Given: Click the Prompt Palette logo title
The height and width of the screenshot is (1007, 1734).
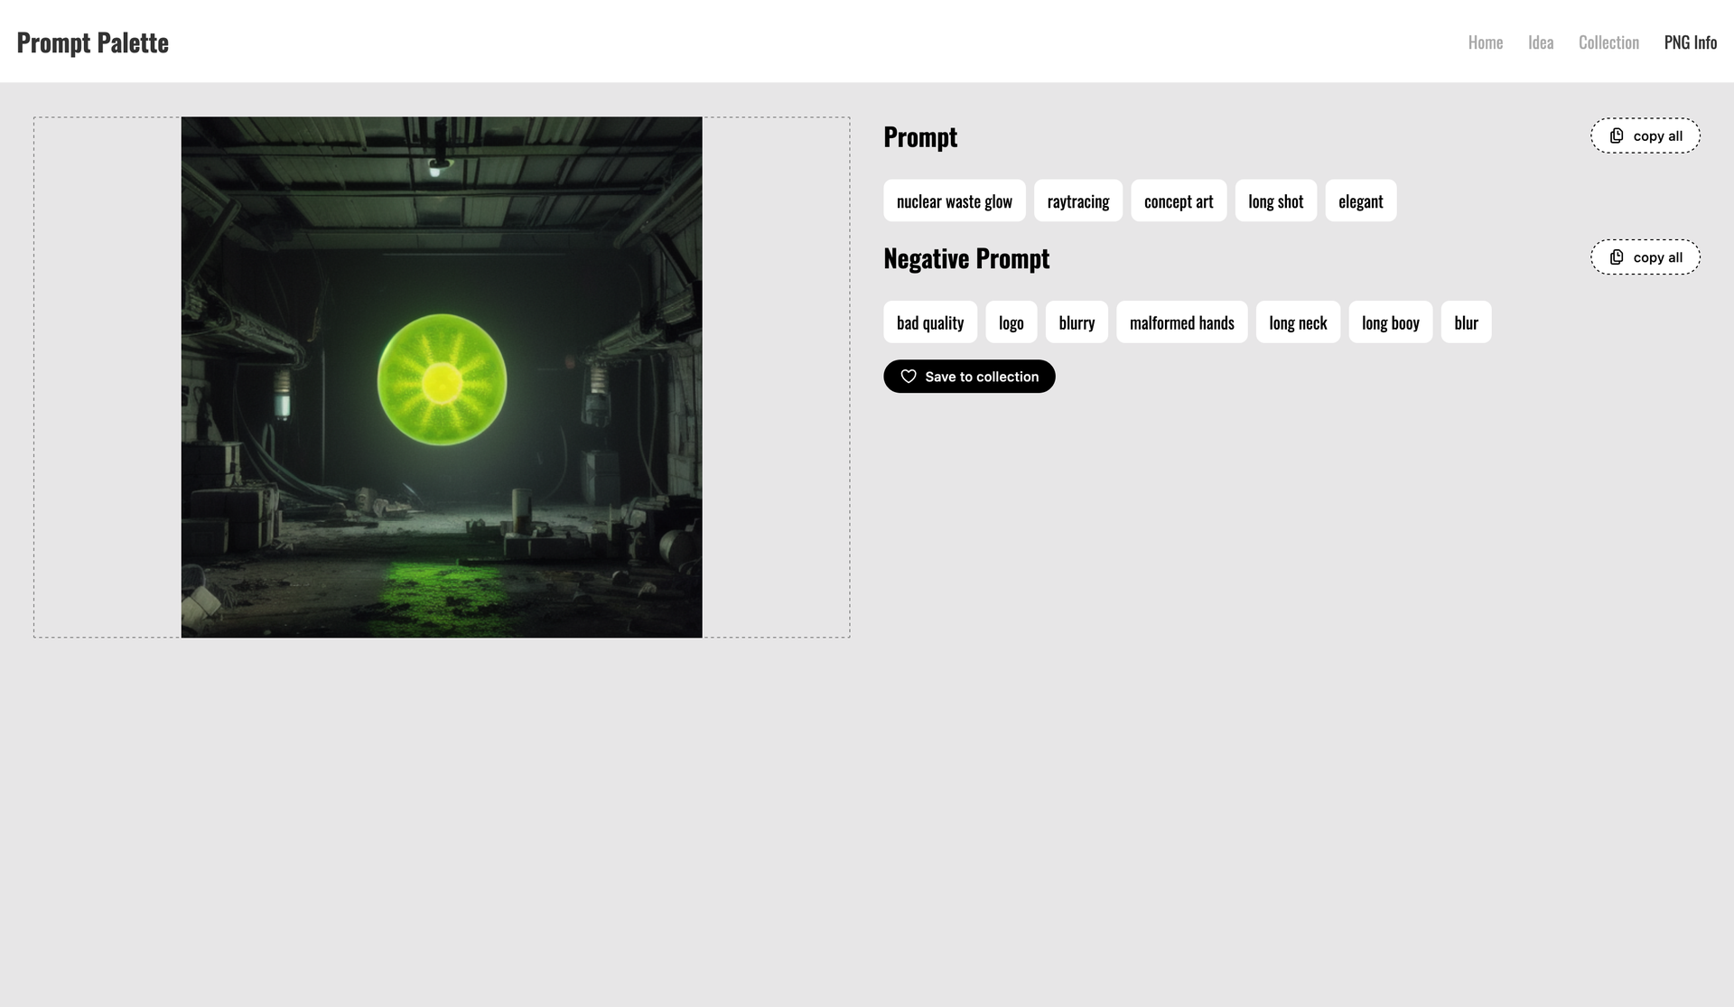Looking at the screenshot, I should 93,42.
